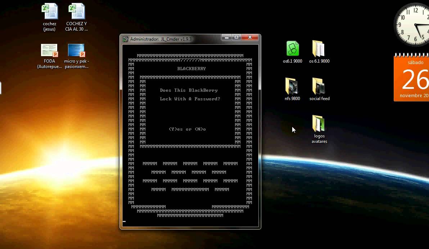Select the logos avatares folder
This screenshot has width=429, height=249.
[x=319, y=124]
